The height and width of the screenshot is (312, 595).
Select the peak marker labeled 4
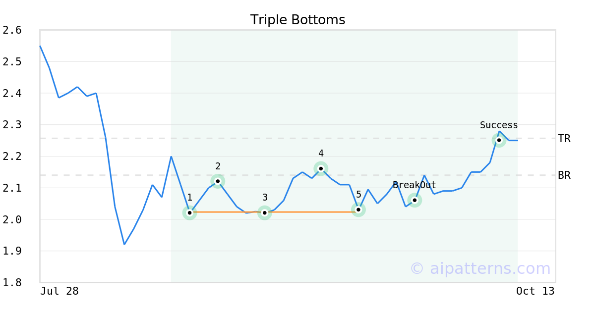point(321,169)
